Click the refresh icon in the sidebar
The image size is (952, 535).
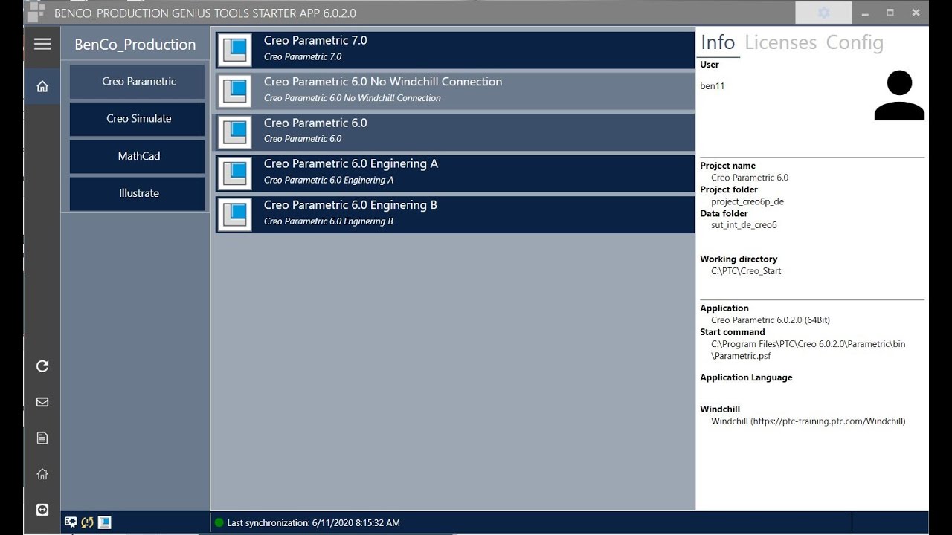tap(42, 366)
